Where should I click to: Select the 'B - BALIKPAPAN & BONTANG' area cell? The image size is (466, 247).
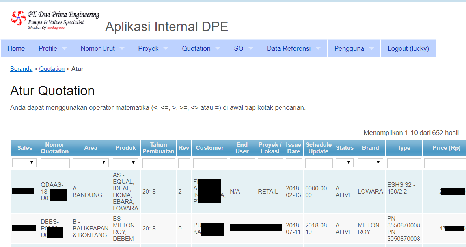(91, 229)
